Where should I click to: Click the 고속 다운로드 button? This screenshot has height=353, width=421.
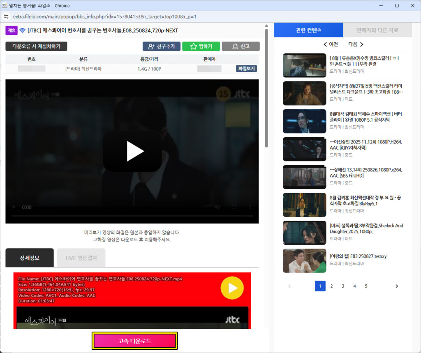(134, 341)
